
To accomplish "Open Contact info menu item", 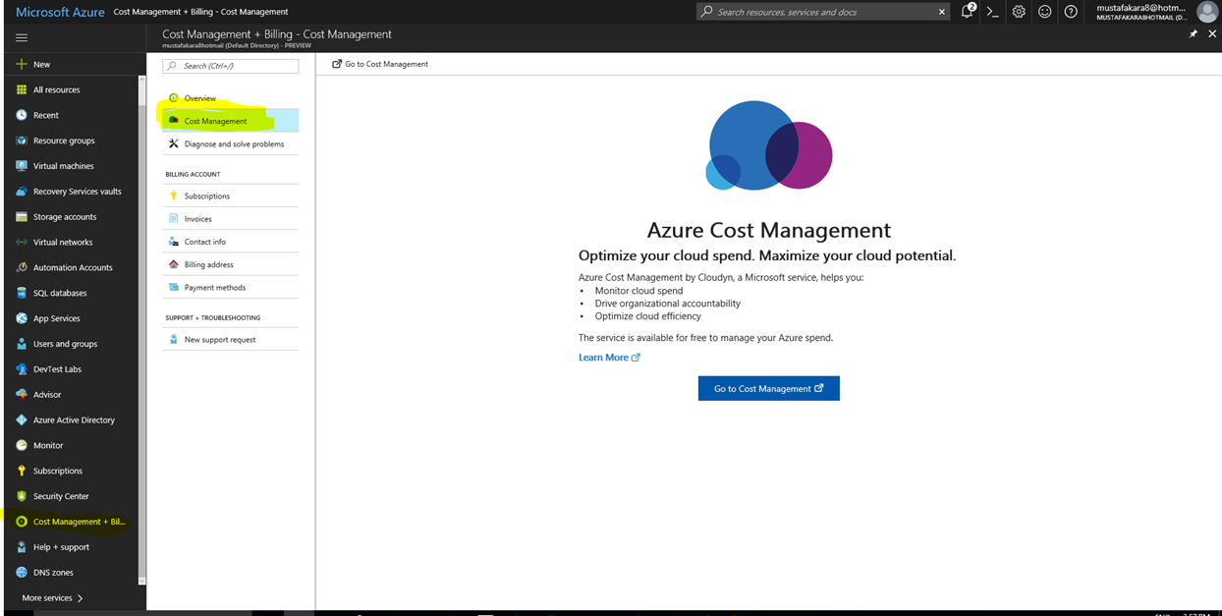I will pos(231,242).
